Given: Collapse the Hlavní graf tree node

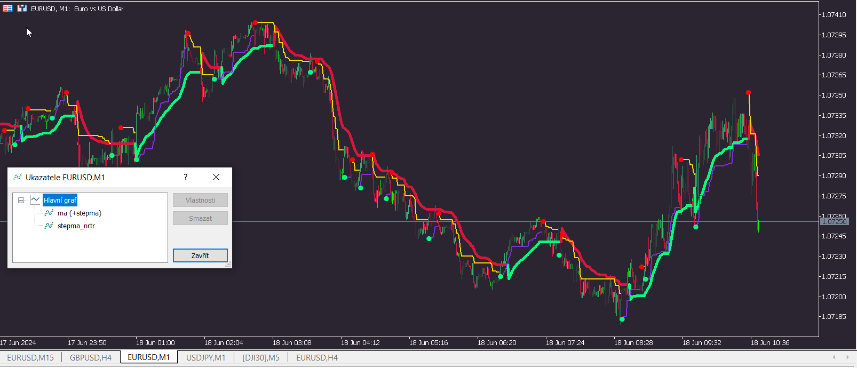Looking at the screenshot, I should point(21,201).
